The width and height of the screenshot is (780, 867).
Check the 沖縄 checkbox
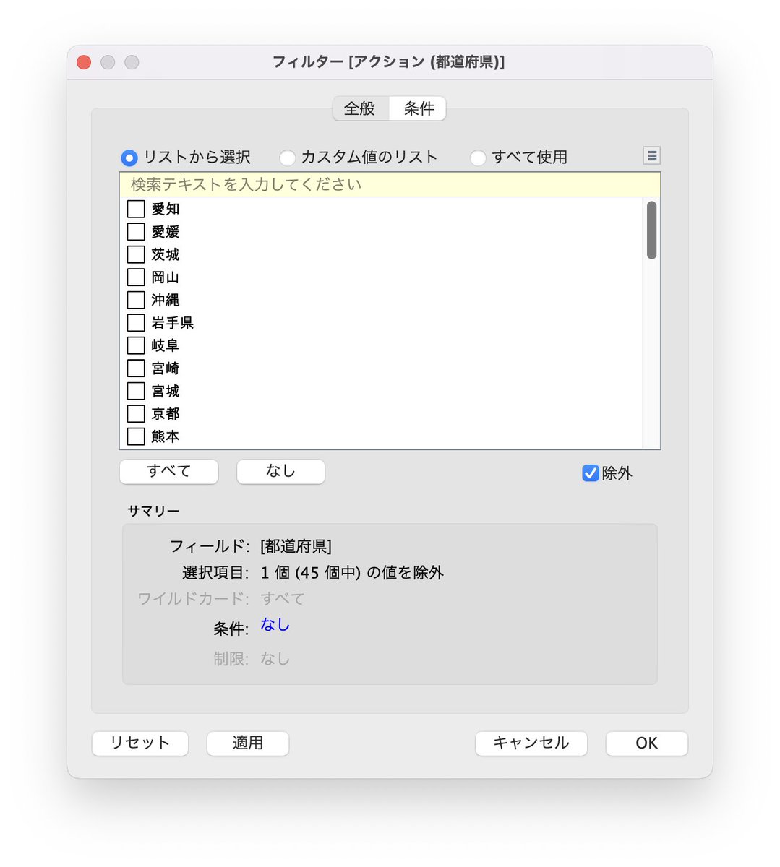[x=136, y=300]
